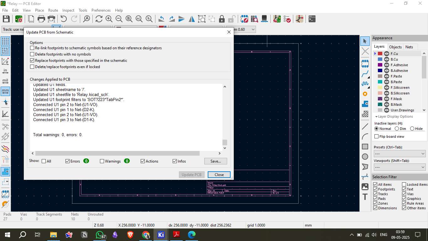428x241 pixels.
Task: Toggle the Warnings filter checkbox
Action: (x=102, y=161)
